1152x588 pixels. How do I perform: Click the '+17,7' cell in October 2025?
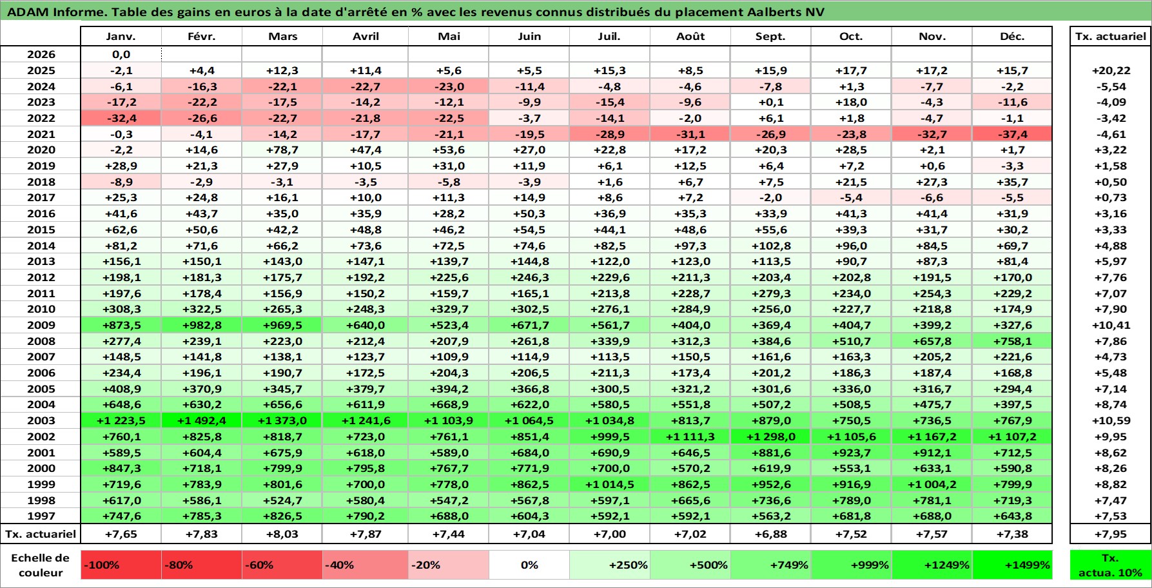[x=851, y=70]
